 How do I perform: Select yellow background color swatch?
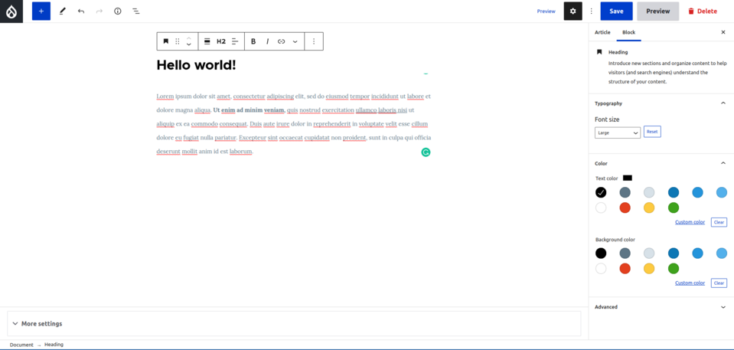click(x=649, y=269)
